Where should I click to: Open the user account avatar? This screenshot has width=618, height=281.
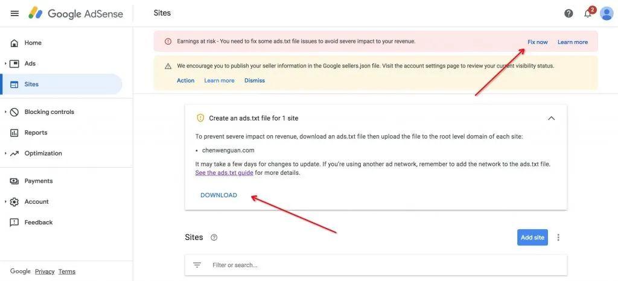coord(606,13)
